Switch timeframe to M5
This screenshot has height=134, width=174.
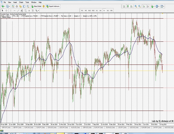[86, 11]
